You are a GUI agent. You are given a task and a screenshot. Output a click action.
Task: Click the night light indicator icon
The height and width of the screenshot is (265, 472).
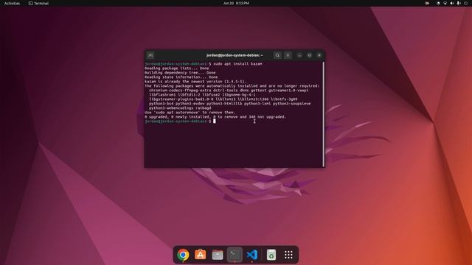(438, 3)
